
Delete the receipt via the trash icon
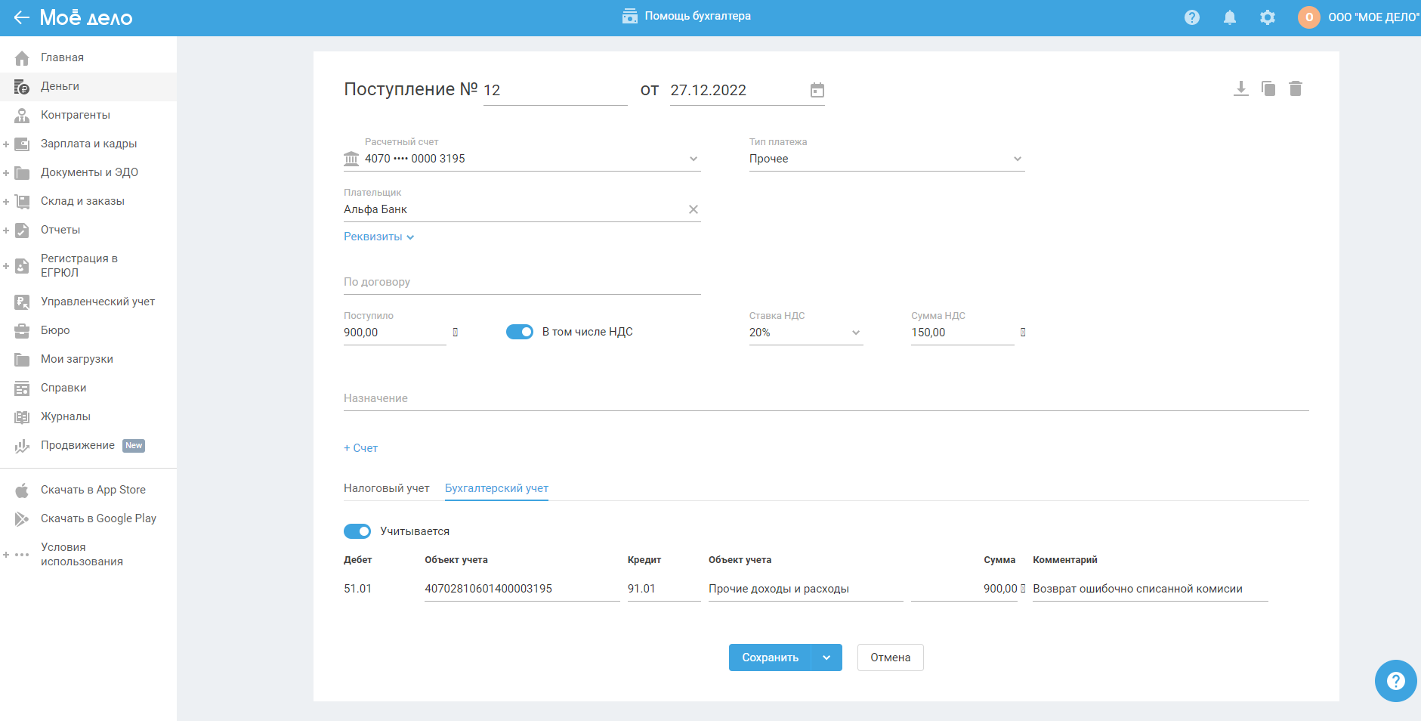point(1296,89)
